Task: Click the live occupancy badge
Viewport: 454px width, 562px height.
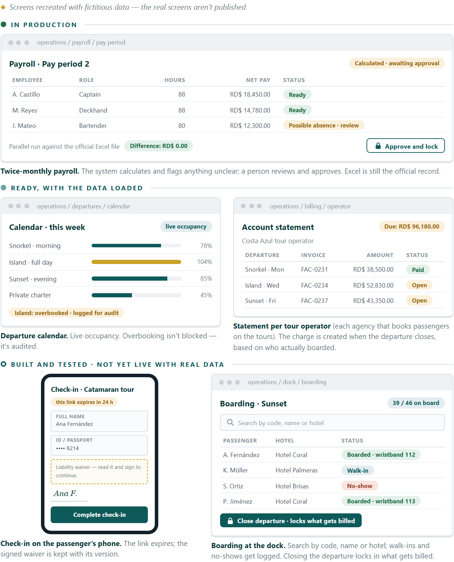Action: 186,226
